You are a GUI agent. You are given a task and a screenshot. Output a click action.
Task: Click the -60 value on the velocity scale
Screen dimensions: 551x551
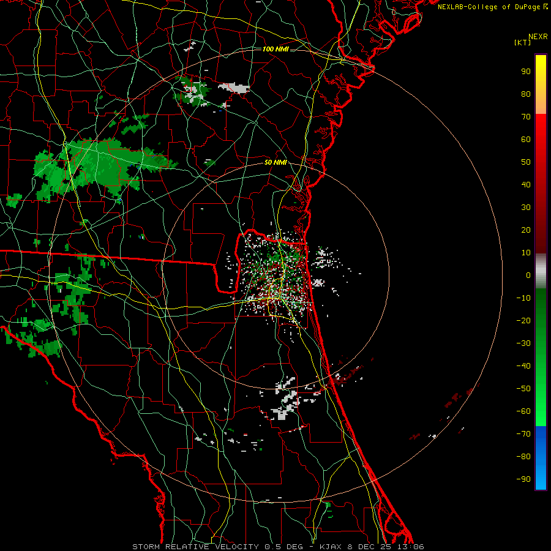click(523, 411)
